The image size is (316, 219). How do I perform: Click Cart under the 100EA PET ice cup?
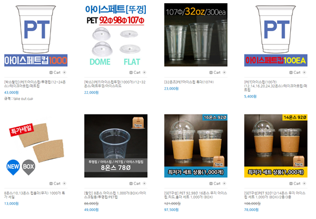pyautogui.click(x=295, y=72)
